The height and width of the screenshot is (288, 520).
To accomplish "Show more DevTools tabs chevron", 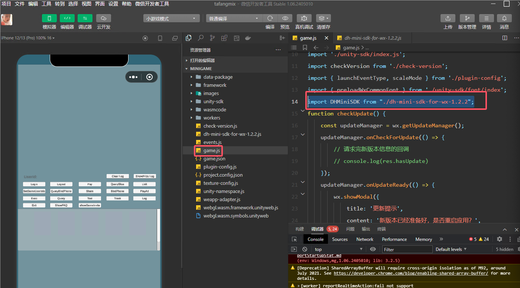I will click(x=441, y=239).
